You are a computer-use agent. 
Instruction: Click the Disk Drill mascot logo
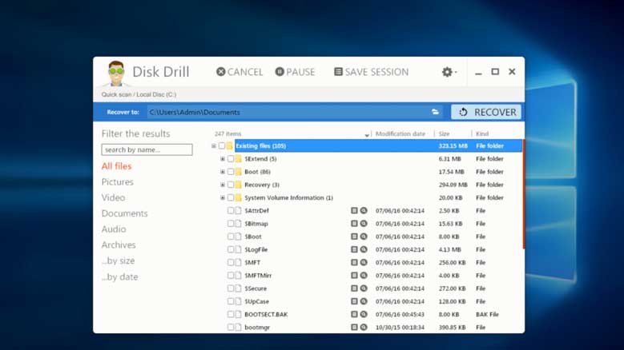(x=116, y=74)
